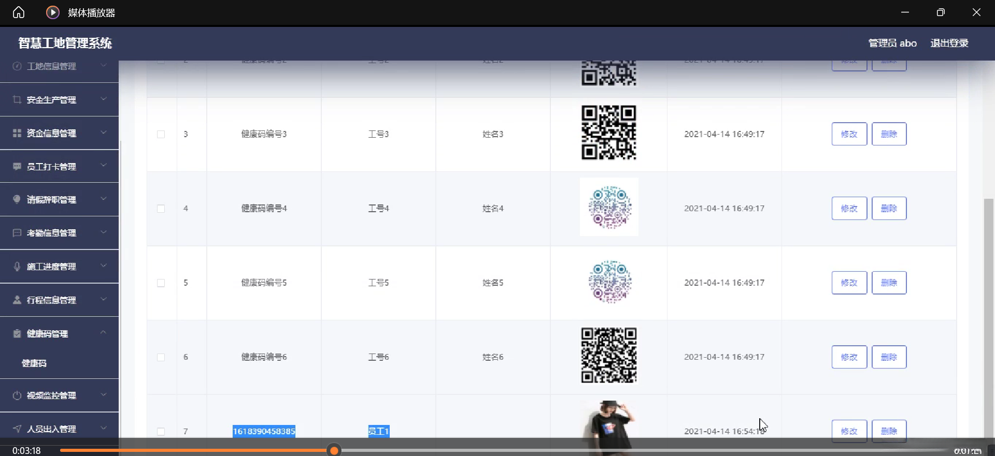
Task: Click 修改 for 健康码编号3 row
Action: point(849,134)
